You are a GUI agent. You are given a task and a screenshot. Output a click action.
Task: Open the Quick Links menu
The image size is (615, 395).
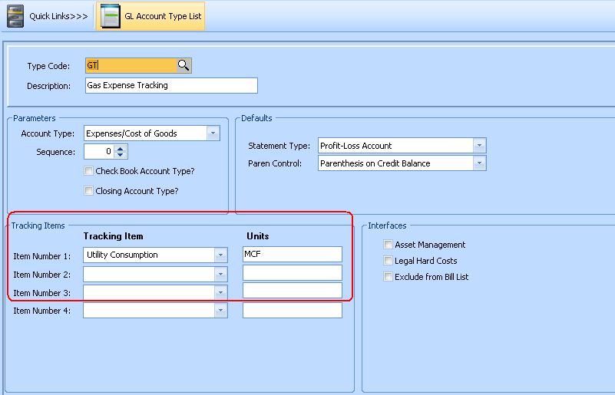(58, 16)
